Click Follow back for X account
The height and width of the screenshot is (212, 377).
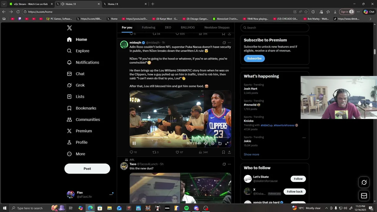coord(295,192)
